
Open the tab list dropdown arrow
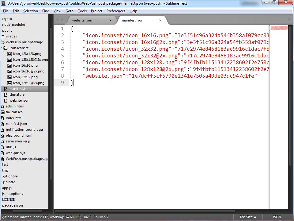(289, 20)
